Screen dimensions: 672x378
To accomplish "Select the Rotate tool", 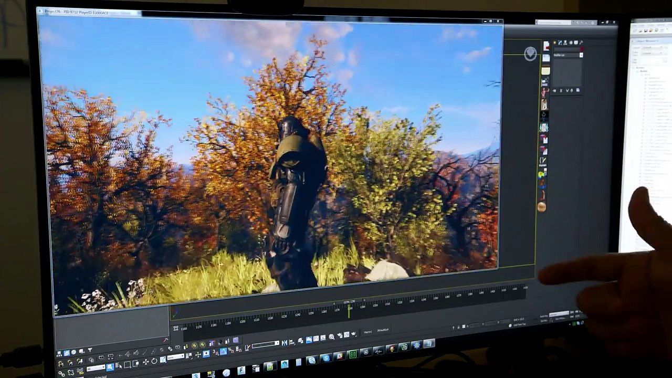I will coord(154,361).
